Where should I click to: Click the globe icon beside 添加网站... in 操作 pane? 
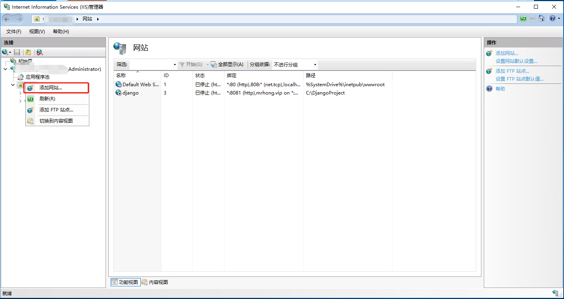(x=489, y=53)
